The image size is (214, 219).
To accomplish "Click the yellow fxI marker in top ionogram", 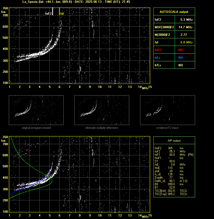I will (60, 11).
